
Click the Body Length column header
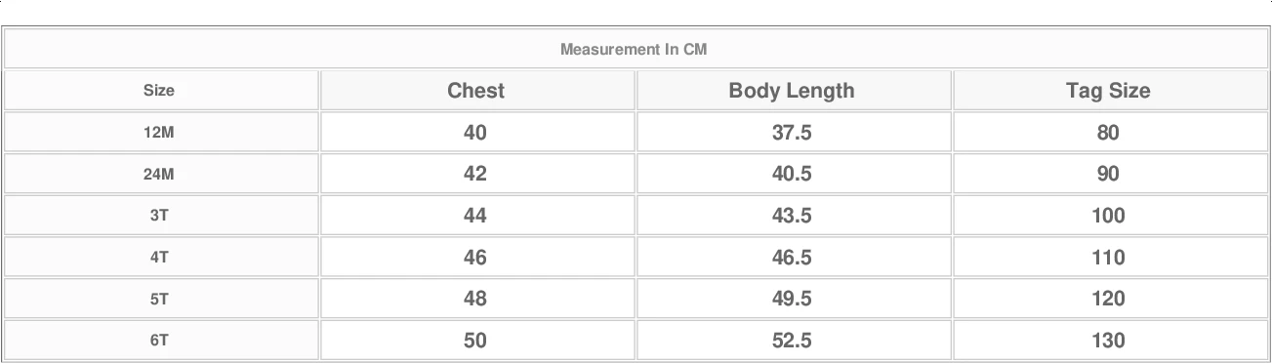792,91
